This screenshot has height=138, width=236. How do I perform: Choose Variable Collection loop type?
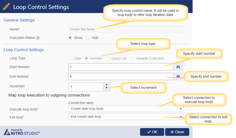(x=132, y=59)
